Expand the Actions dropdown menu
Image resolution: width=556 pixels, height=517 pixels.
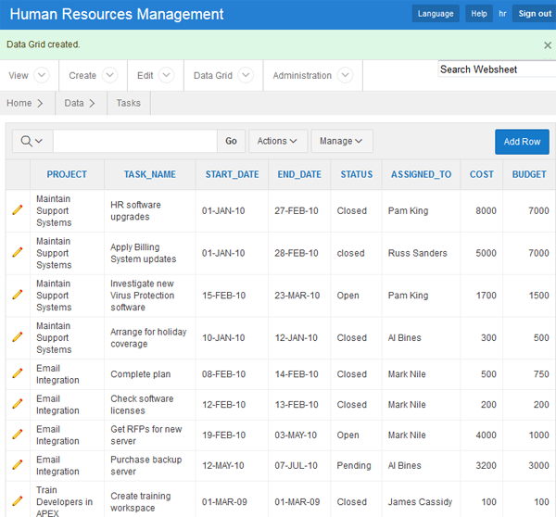click(277, 141)
